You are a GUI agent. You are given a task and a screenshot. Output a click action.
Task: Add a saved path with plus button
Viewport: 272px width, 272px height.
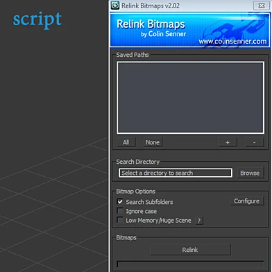click(228, 142)
